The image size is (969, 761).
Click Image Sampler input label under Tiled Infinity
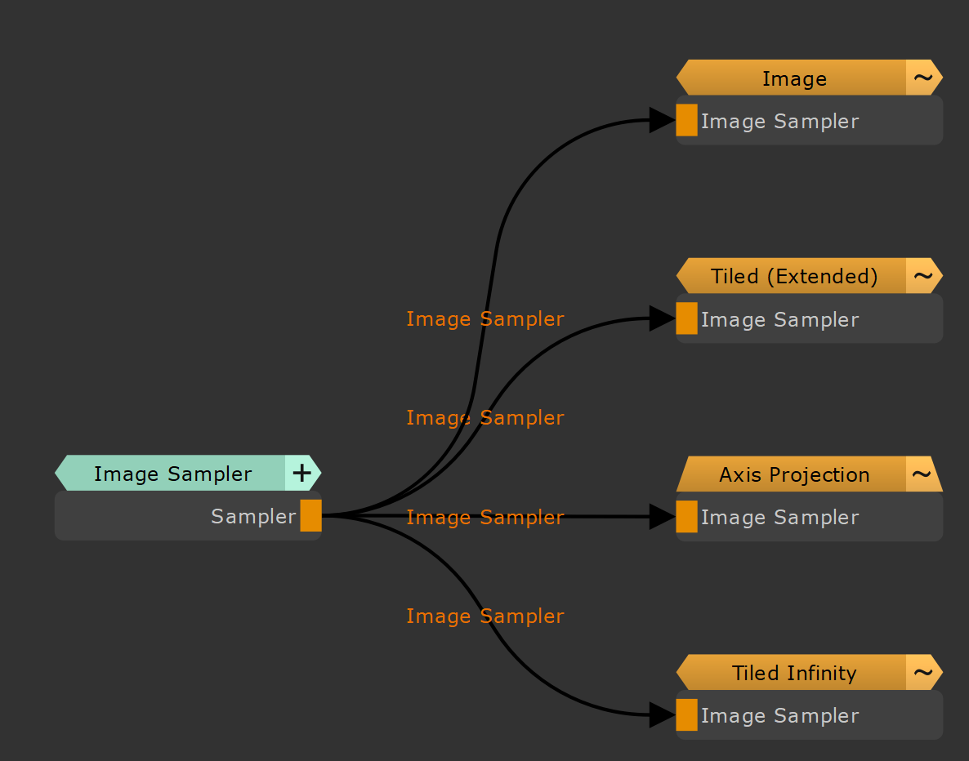[779, 716]
